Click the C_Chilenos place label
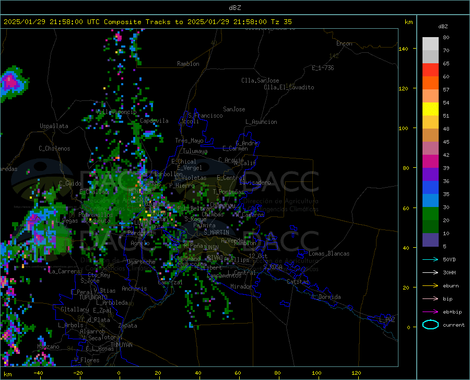Viewport: 470px width, 380px height. click(54, 148)
